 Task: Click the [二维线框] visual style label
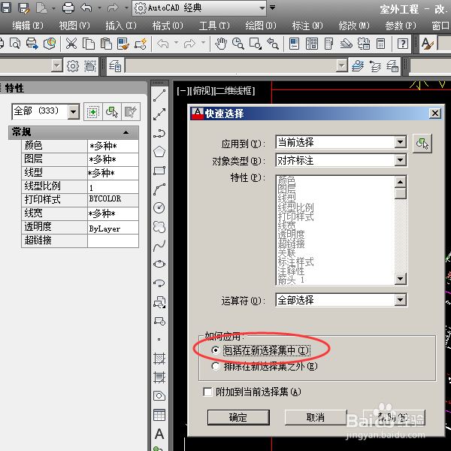pos(235,91)
